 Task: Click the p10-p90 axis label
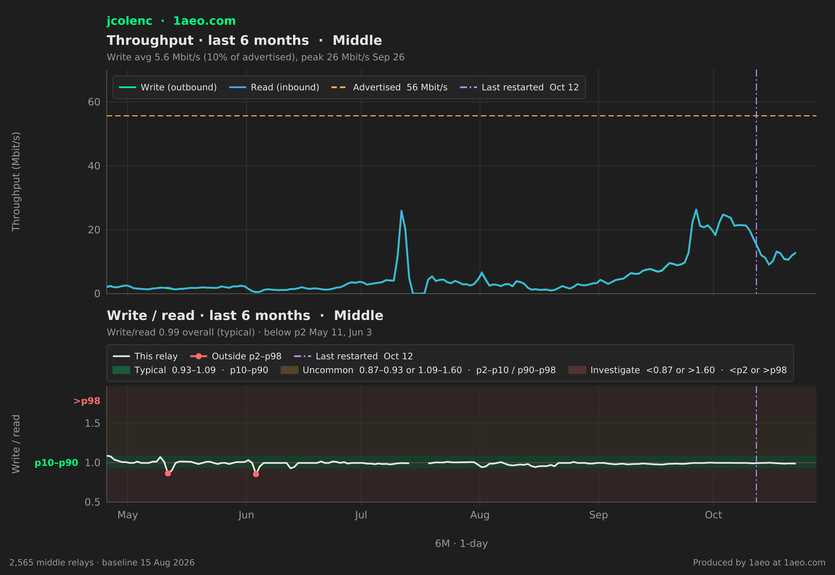[56, 463]
